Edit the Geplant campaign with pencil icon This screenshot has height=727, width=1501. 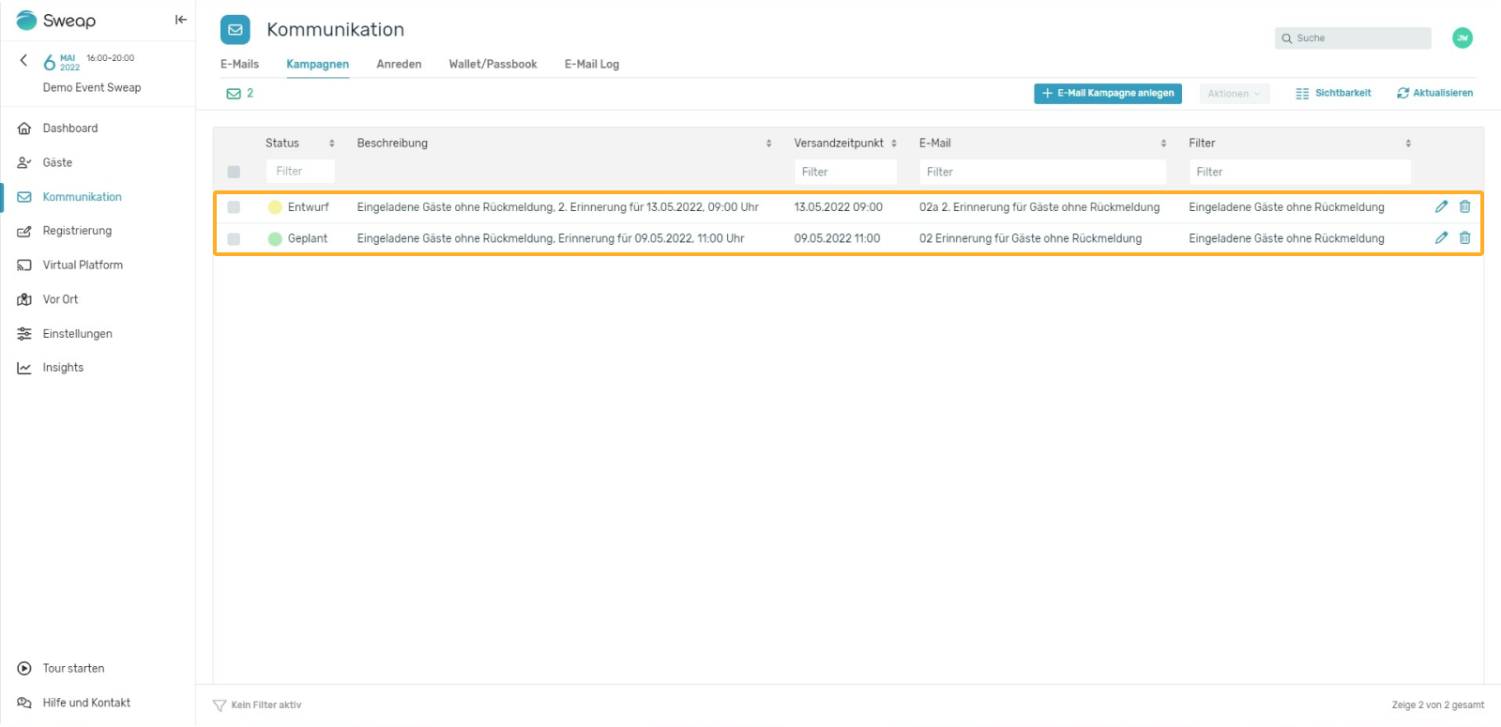pos(1441,238)
